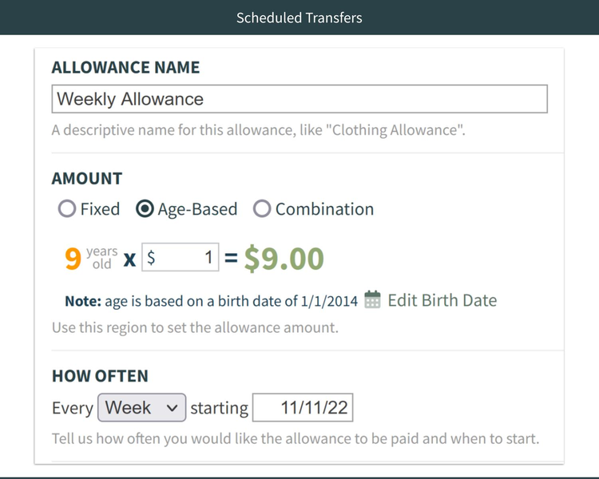This screenshot has width=599, height=479.
Task: Click the dollar sign in the multiplier field
Action: (x=151, y=258)
